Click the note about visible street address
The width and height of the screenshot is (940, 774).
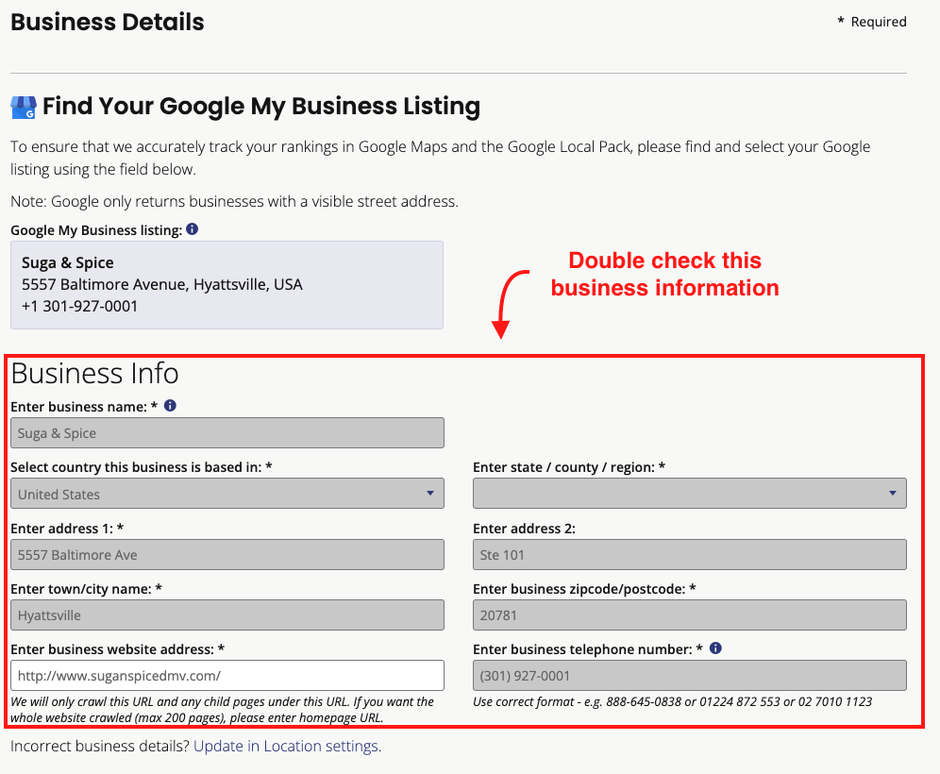pyautogui.click(x=234, y=201)
